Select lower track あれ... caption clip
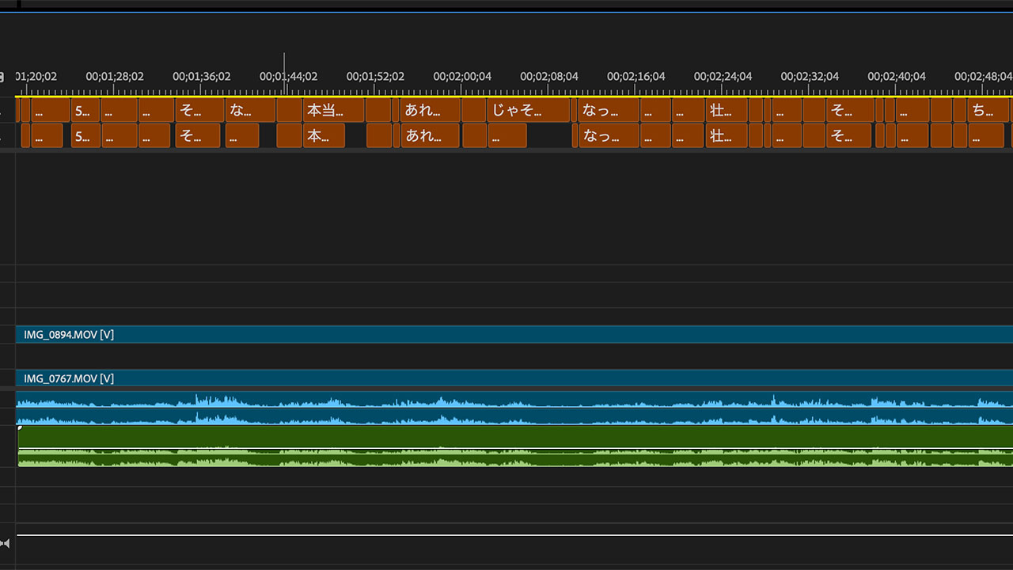The height and width of the screenshot is (570, 1013). point(431,135)
